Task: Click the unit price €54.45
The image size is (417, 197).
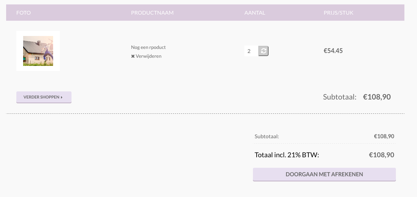Action: [x=333, y=51]
